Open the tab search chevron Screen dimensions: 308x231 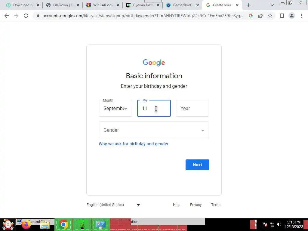272,5
